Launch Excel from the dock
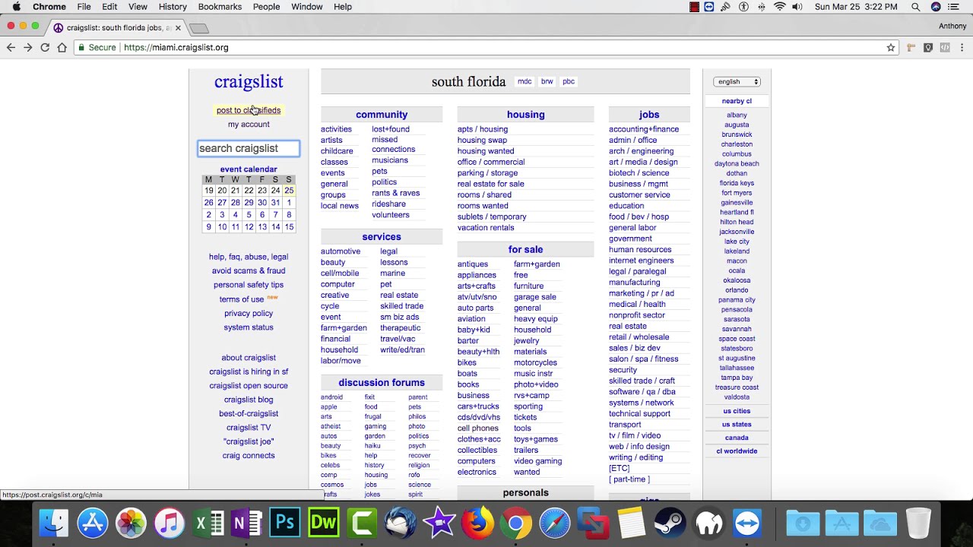 [x=208, y=523]
